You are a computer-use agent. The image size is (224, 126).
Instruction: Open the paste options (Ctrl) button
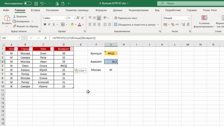point(80,71)
